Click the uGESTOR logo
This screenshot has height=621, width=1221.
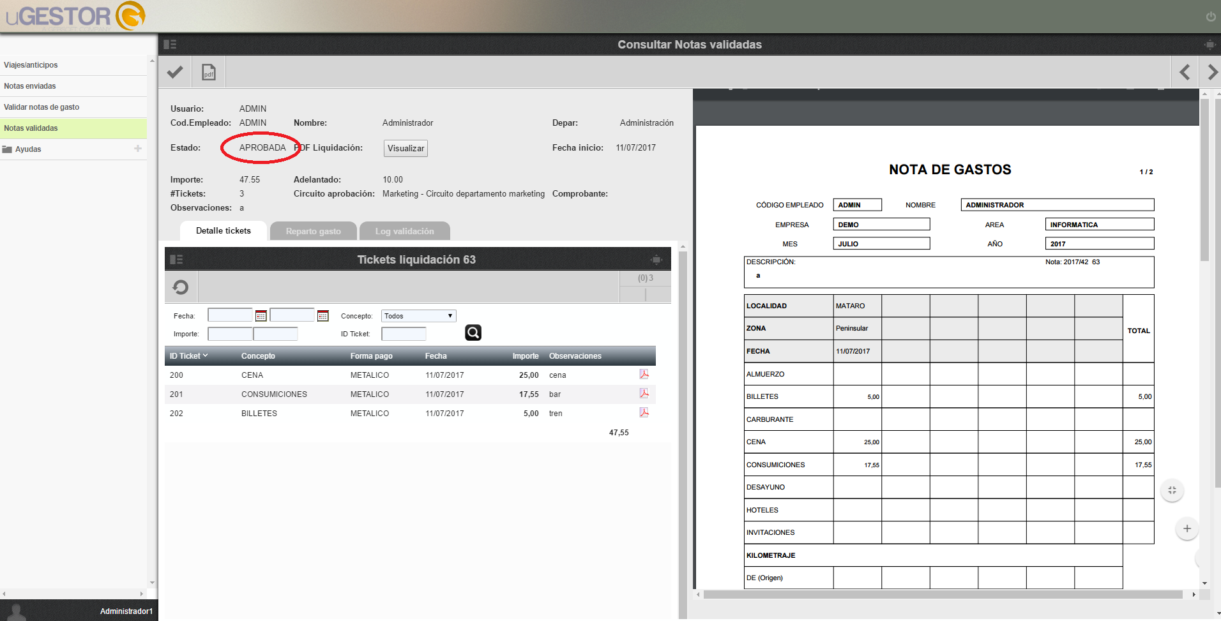tap(75, 16)
